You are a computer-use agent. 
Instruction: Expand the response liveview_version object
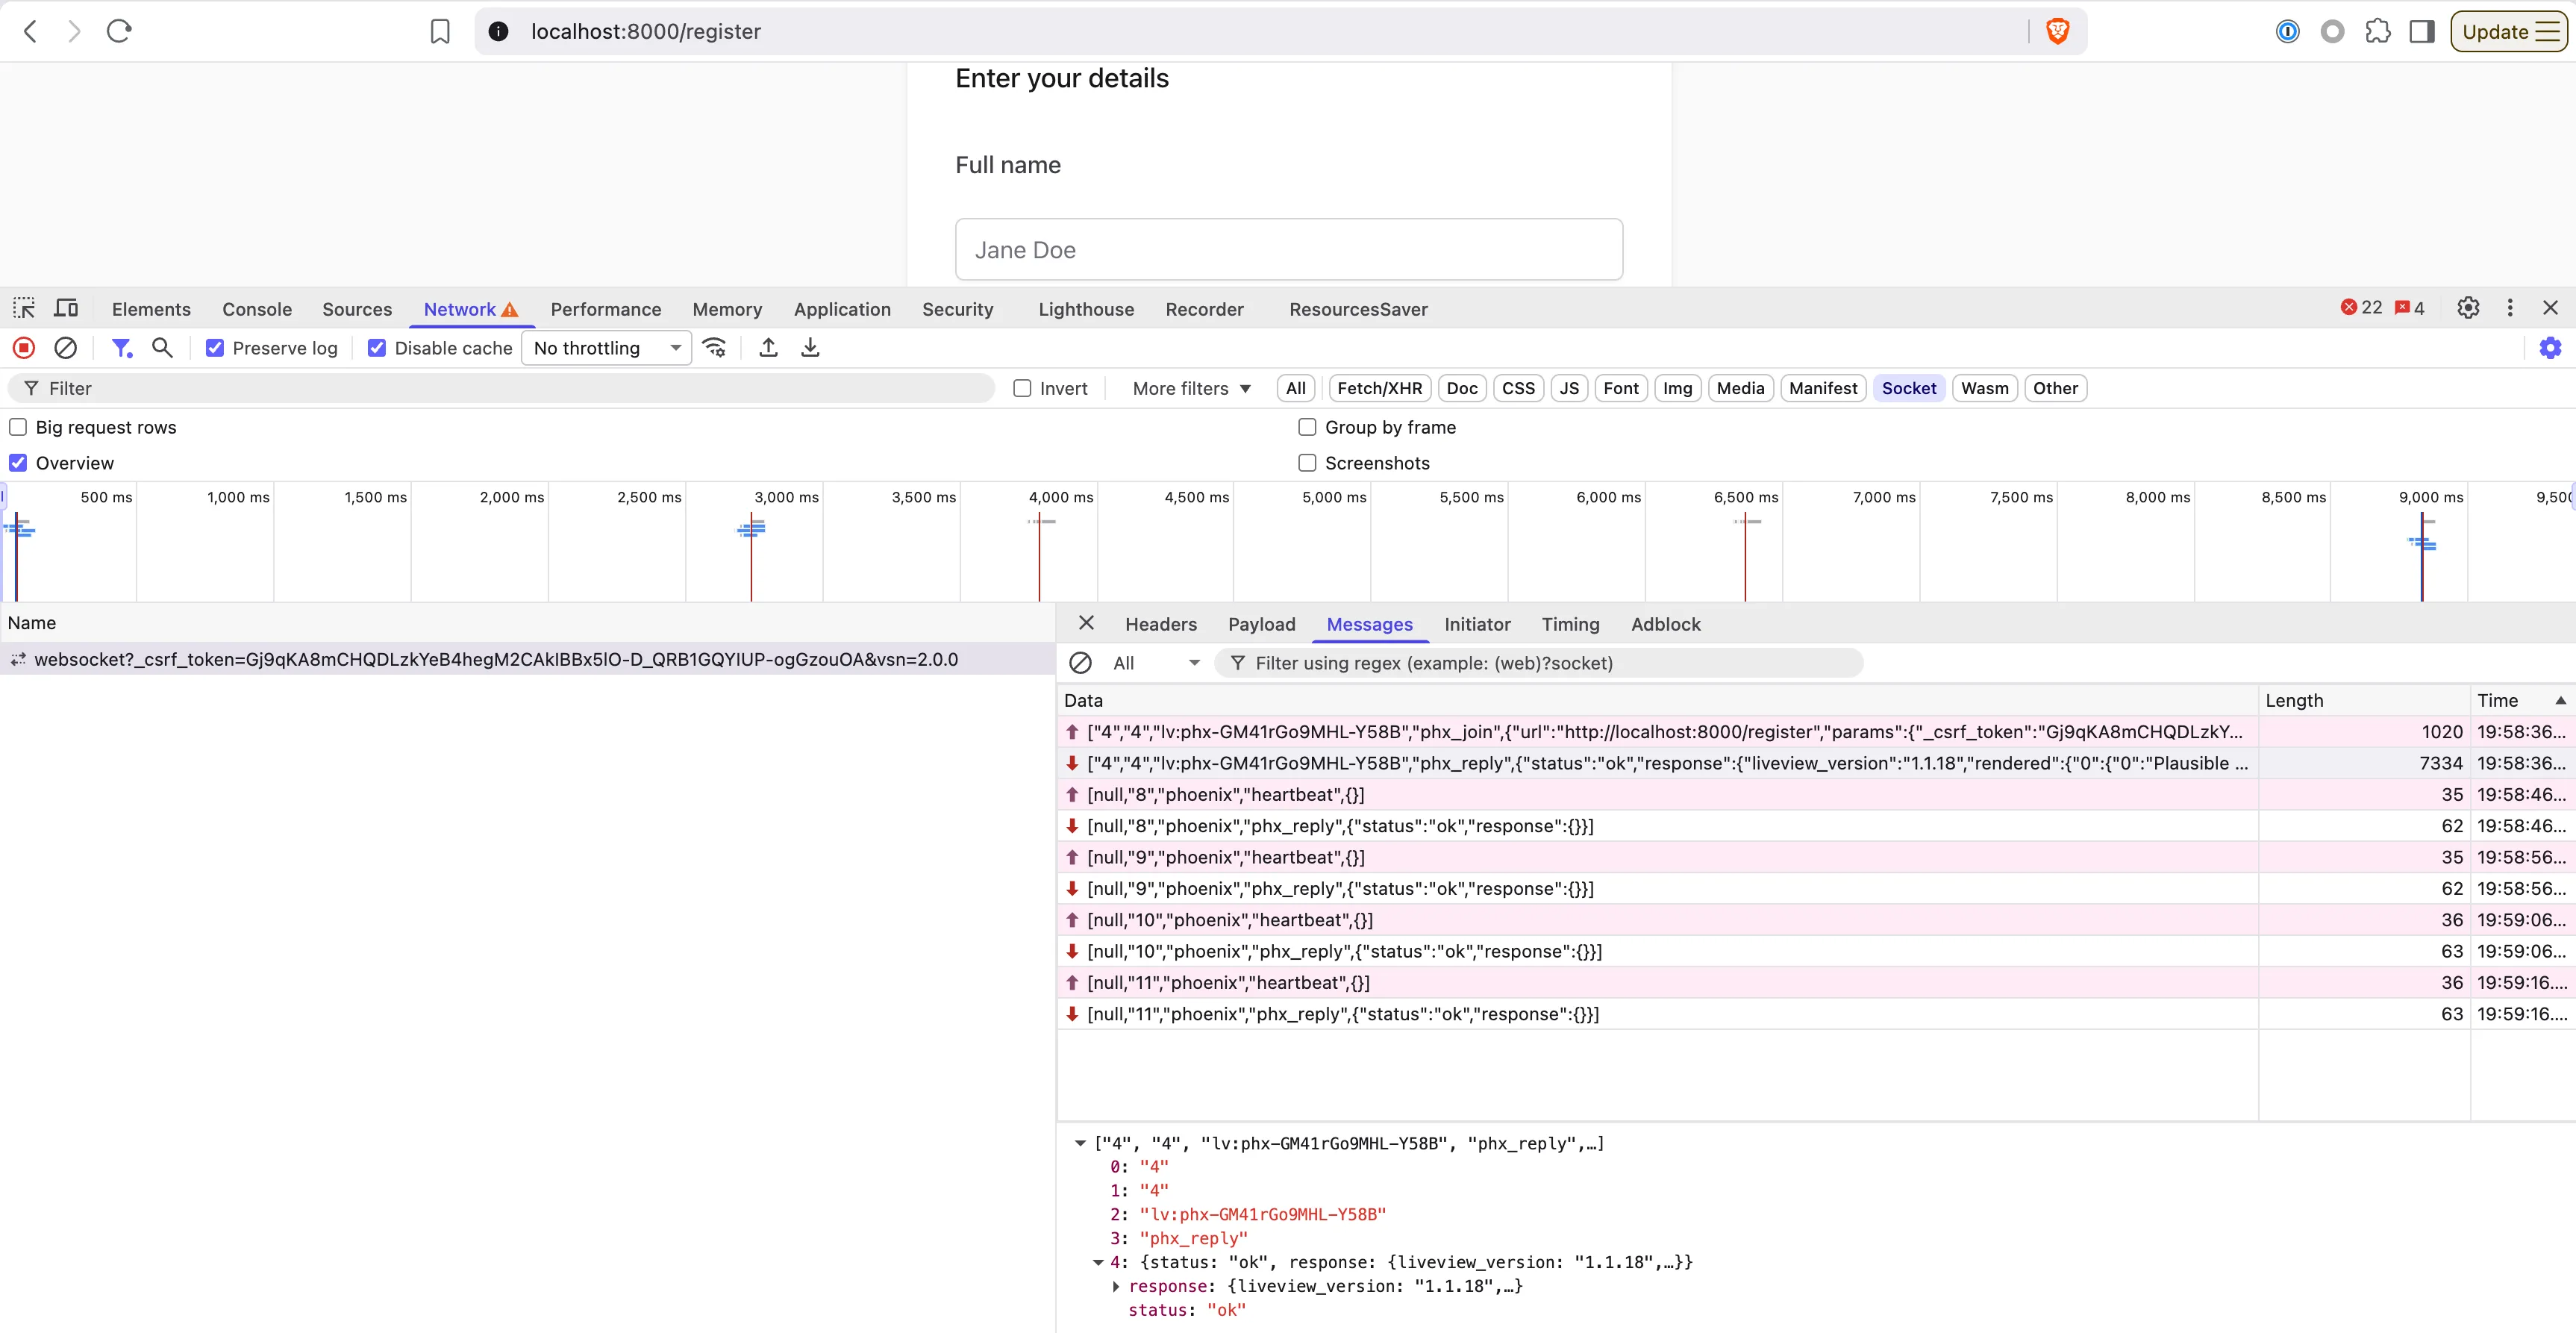(x=1116, y=1286)
